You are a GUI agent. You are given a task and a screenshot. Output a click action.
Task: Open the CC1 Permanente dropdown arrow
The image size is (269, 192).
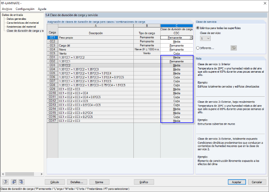coord(191,38)
